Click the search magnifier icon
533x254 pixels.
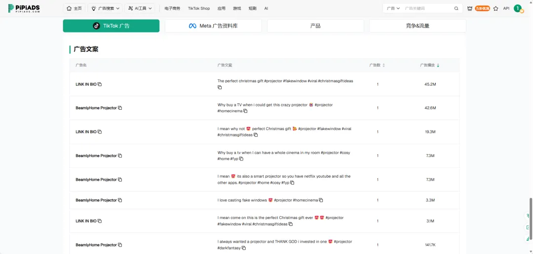click(x=456, y=8)
